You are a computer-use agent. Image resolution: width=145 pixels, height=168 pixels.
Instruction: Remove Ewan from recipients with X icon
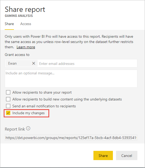[34, 63]
